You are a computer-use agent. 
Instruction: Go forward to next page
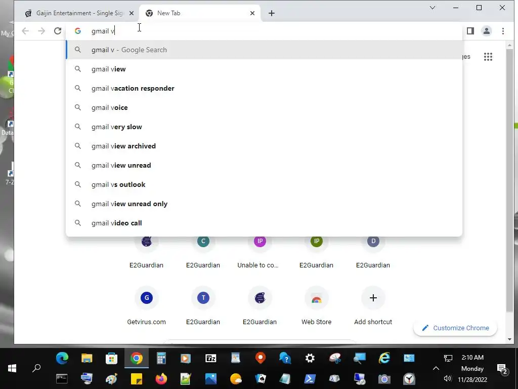pos(41,31)
